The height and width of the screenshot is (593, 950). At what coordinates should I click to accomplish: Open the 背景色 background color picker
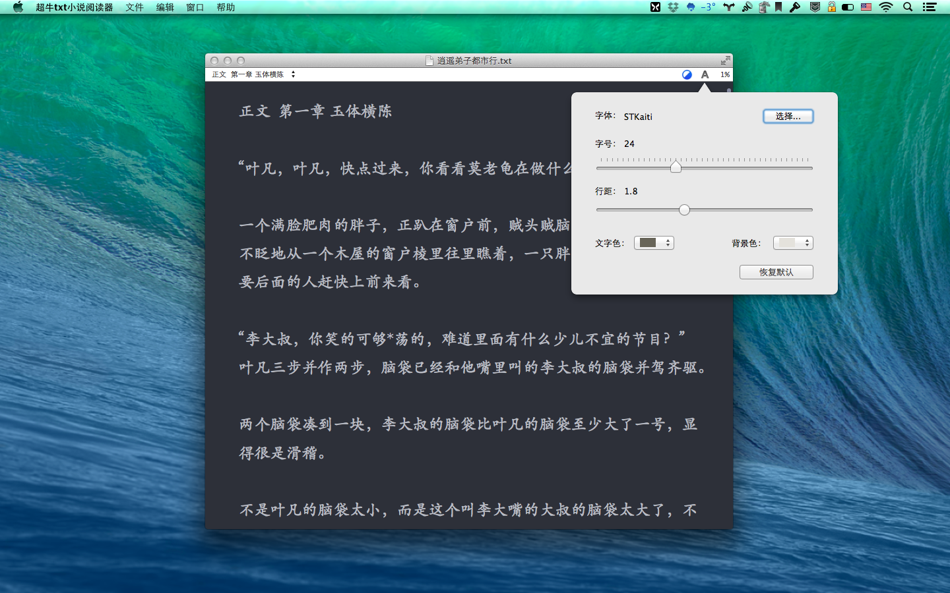[793, 242]
